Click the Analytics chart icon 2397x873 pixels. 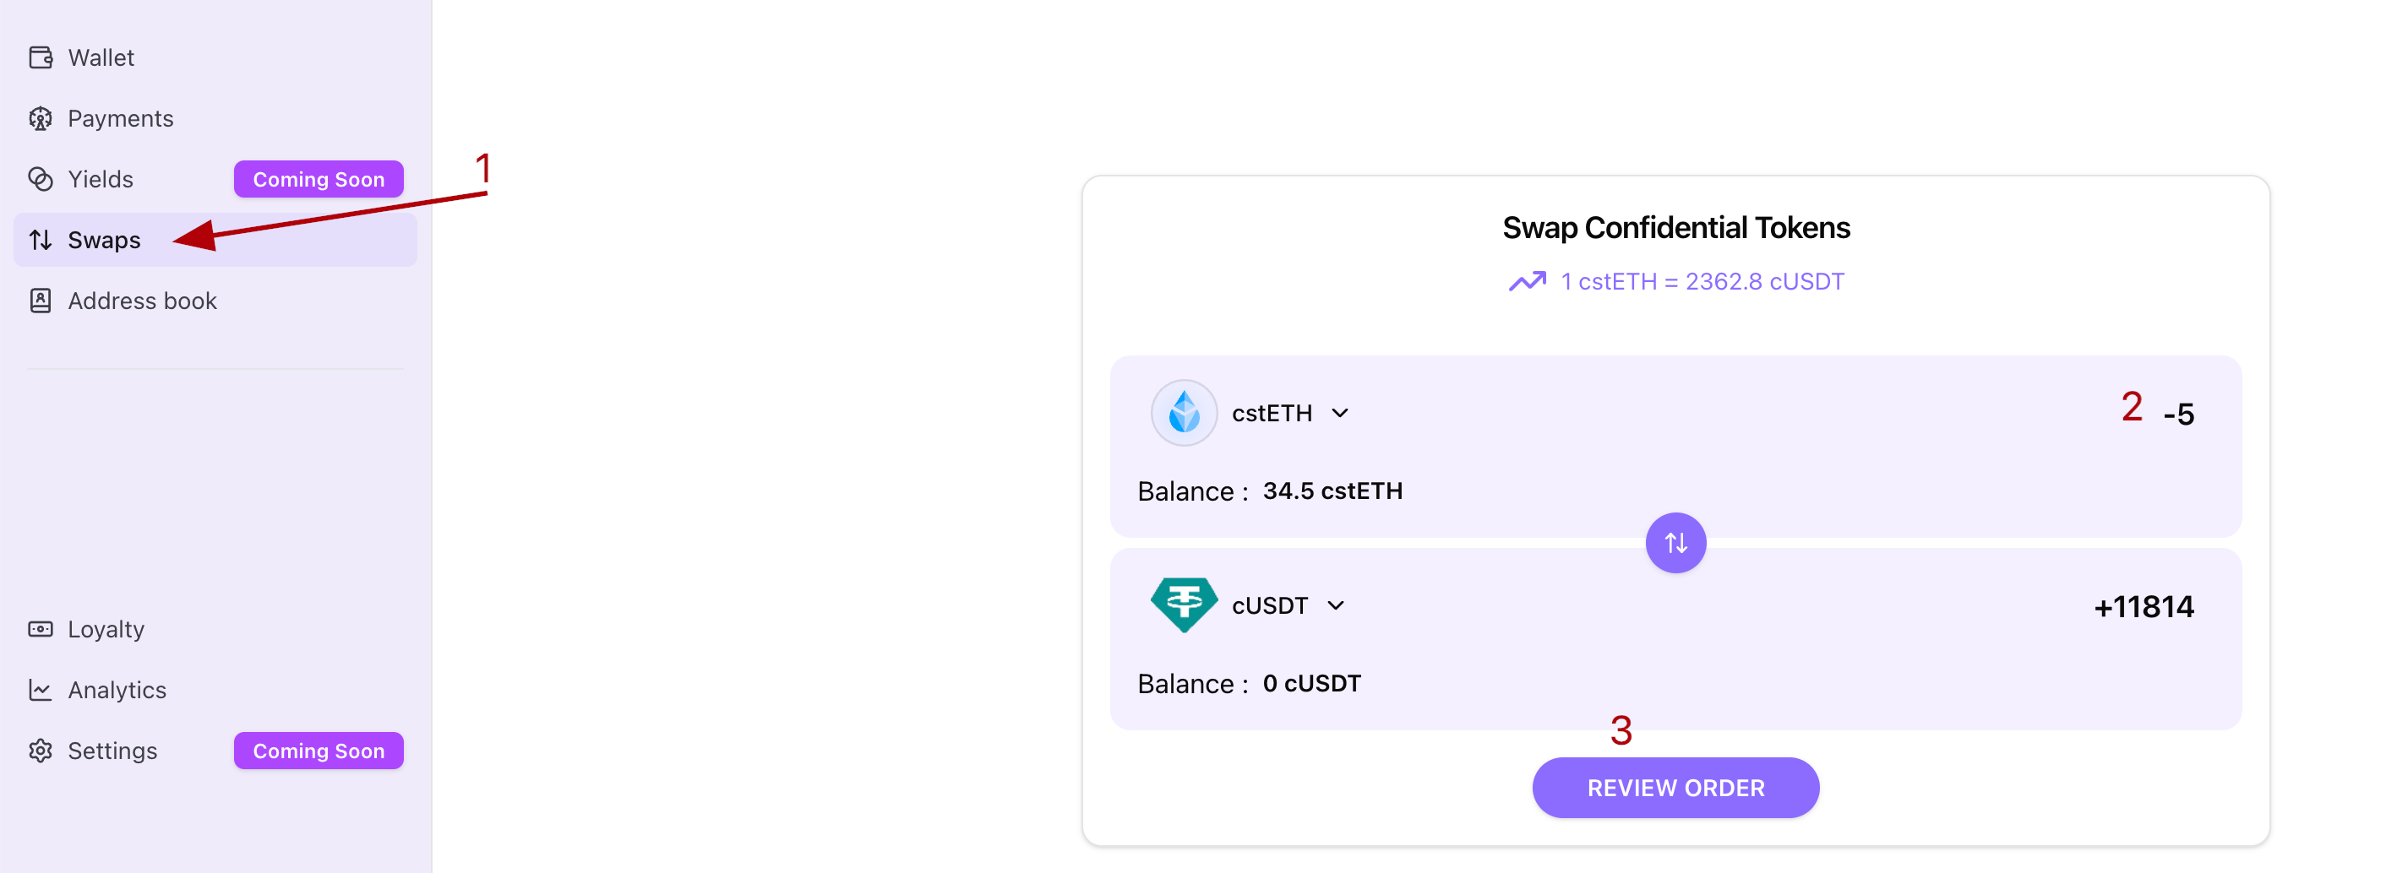pyautogui.click(x=40, y=690)
